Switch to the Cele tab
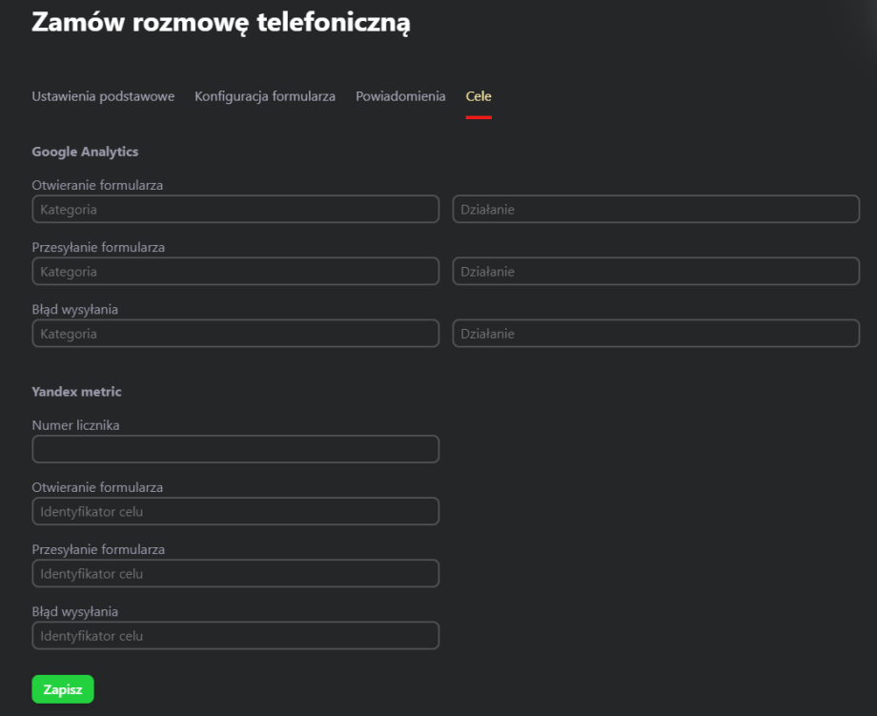The image size is (877, 716). [x=479, y=96]
